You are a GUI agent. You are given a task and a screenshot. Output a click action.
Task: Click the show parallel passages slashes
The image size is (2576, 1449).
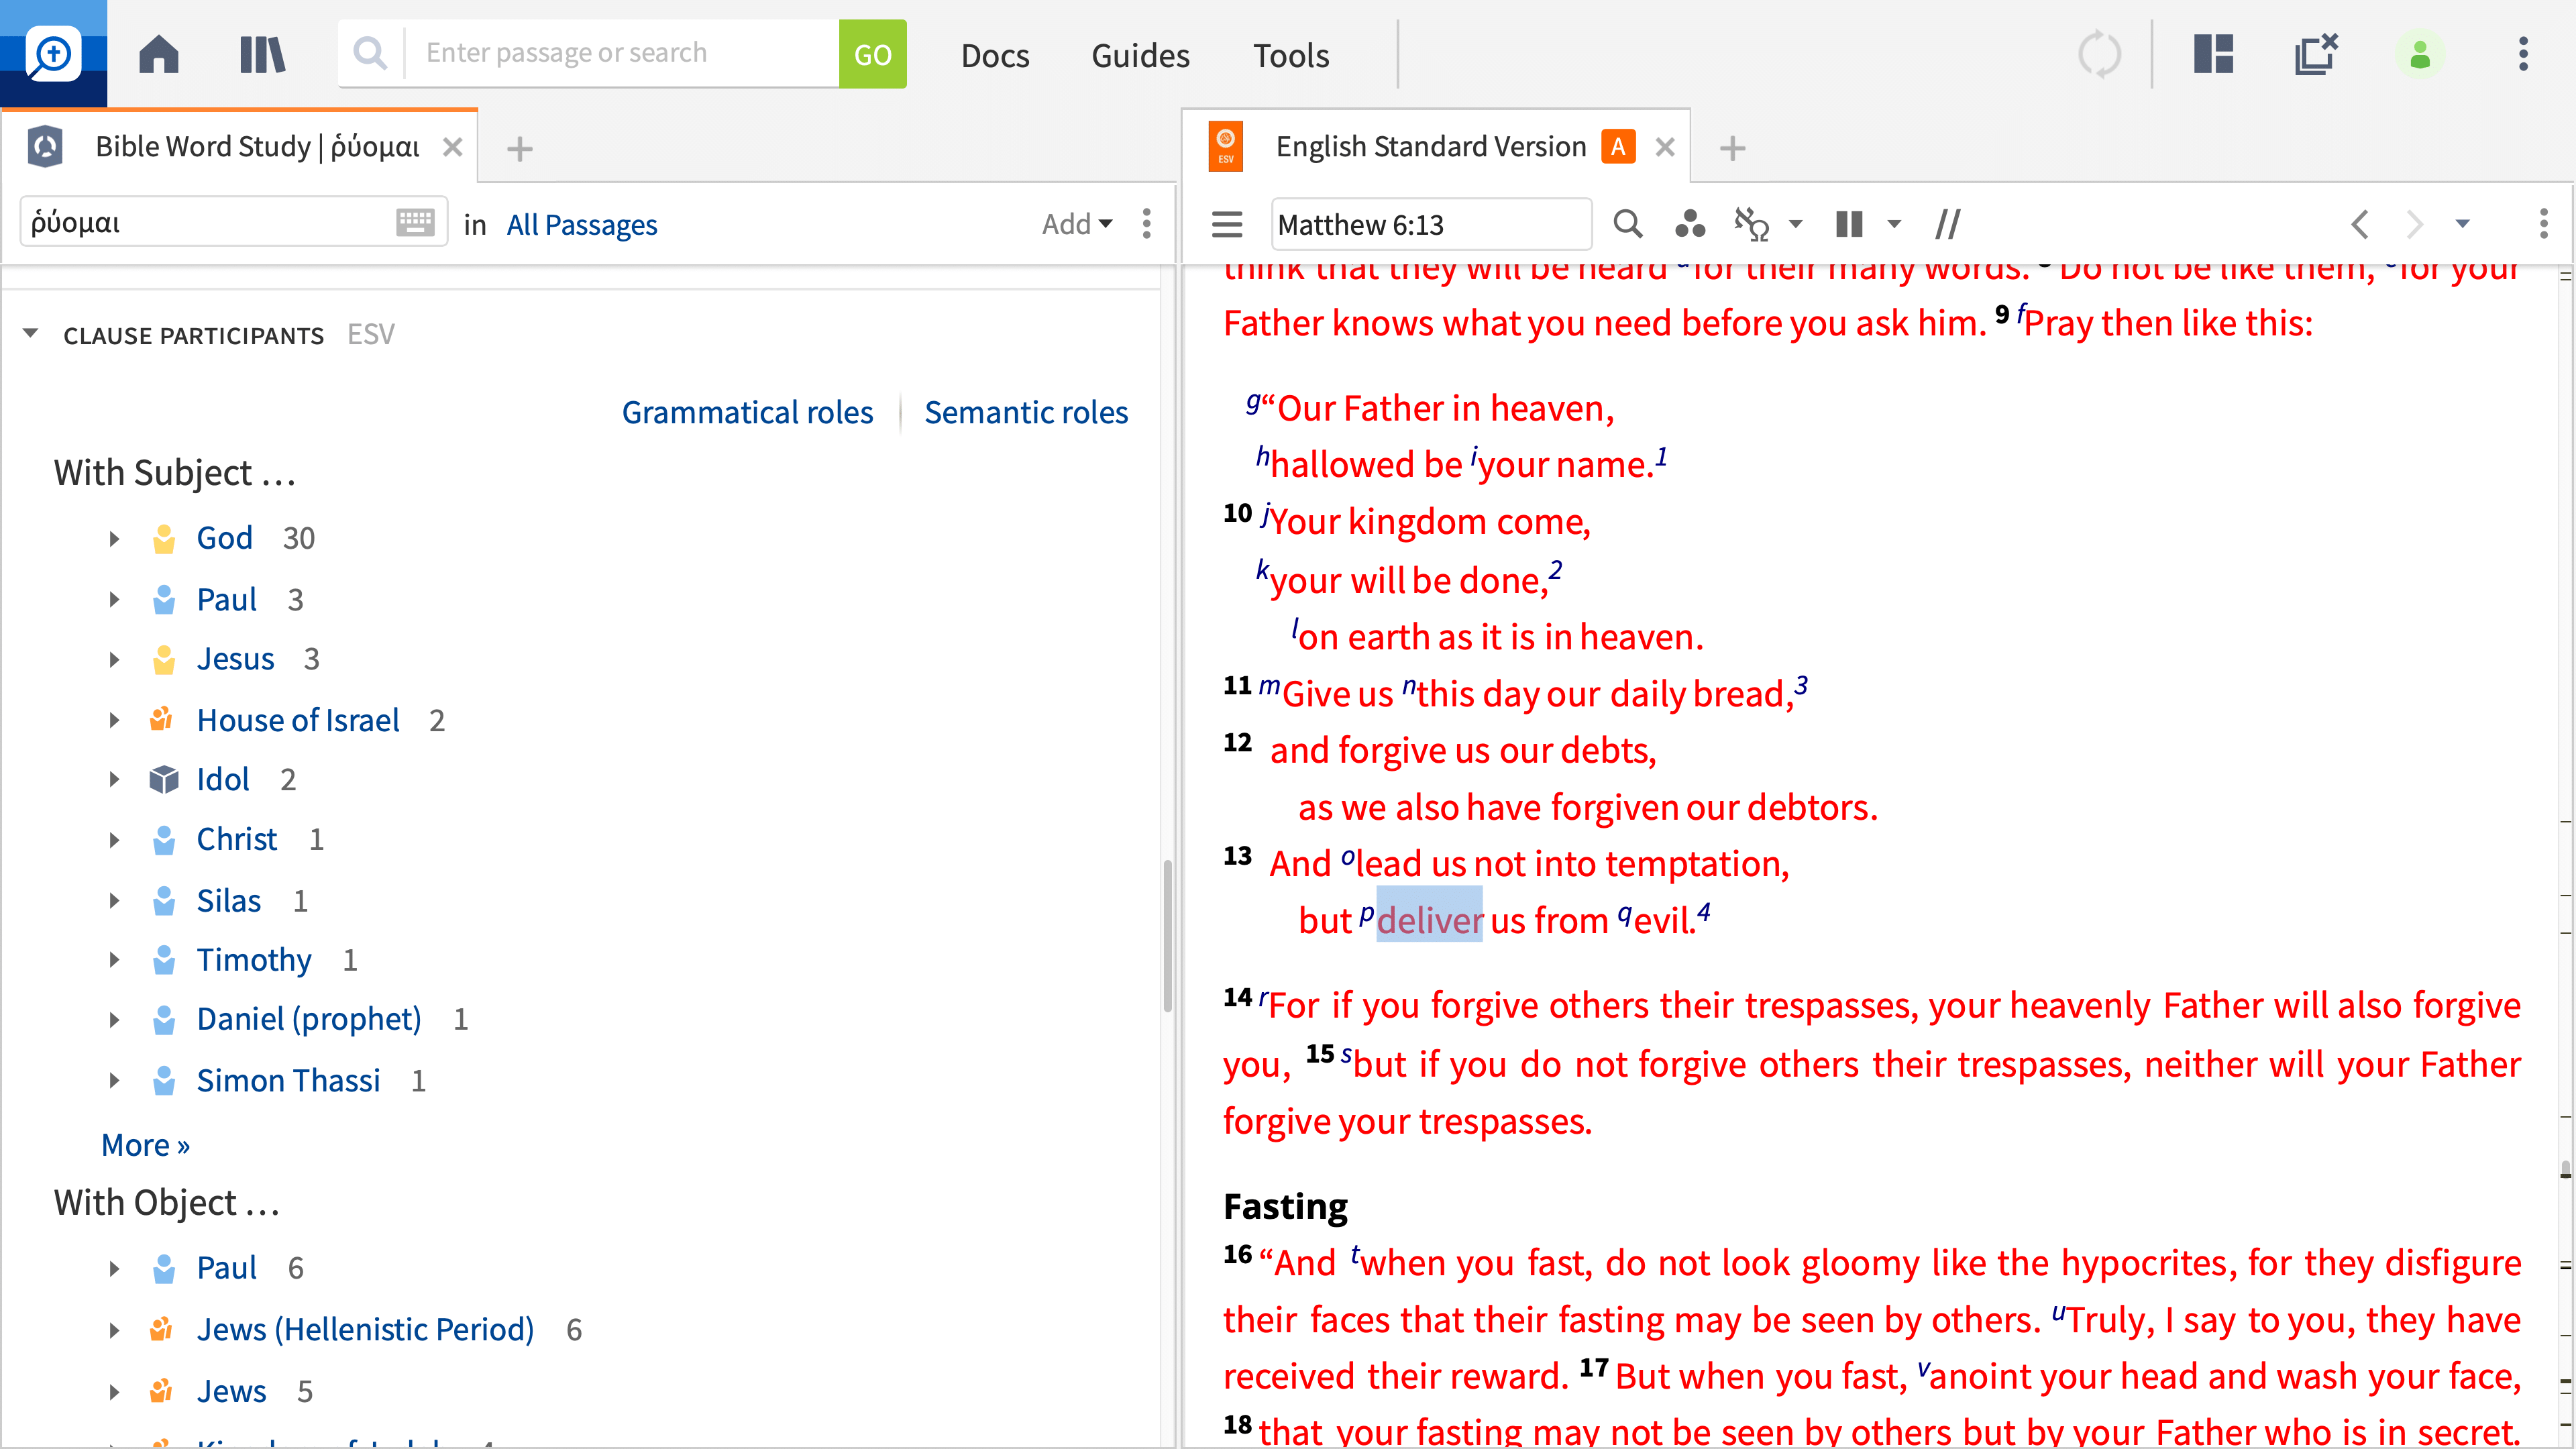pos(1947,224)
